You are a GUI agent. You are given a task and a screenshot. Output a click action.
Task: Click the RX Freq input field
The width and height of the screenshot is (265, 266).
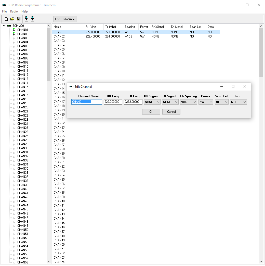113,102
